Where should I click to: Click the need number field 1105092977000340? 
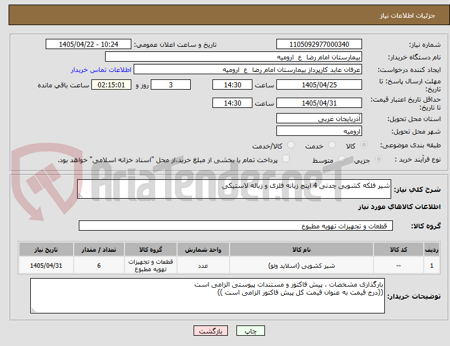click(x=319, y=44)
